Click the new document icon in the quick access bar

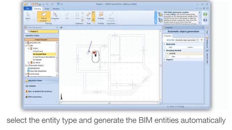(29, 4)
